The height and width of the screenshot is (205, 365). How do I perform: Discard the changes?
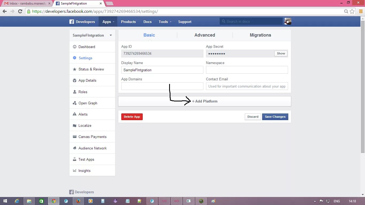click(x=253, y=117)
